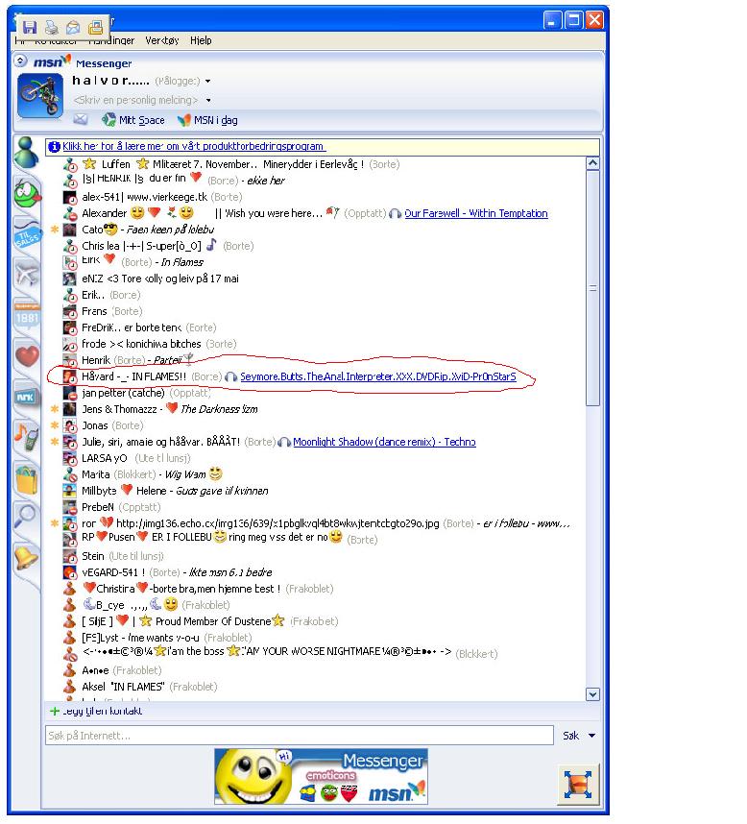Viewport: 747px width, 824px height.
Task: Click the printer icon in the image toolbar
Action: (52, 27)
